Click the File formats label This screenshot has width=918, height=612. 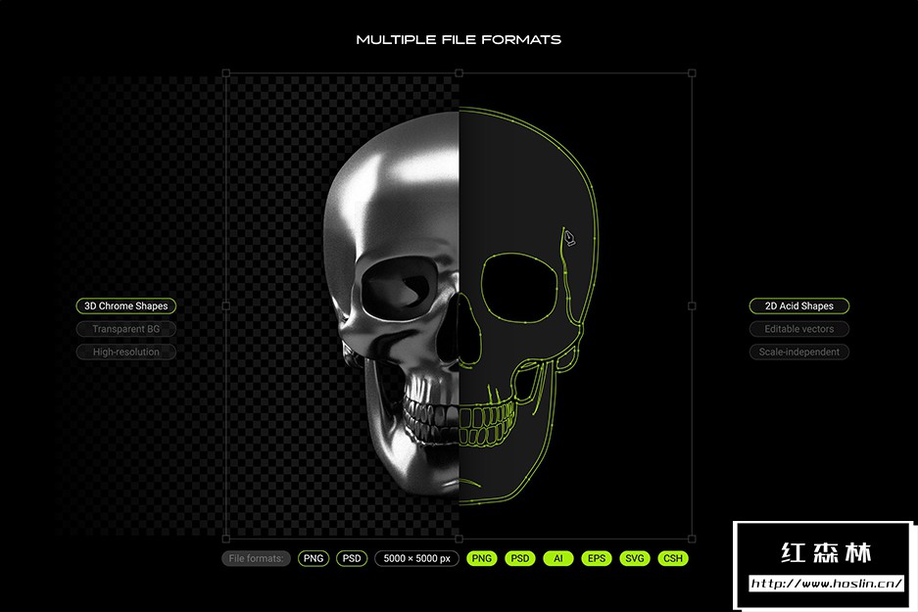pyautogui.click(x=256, y=558)
